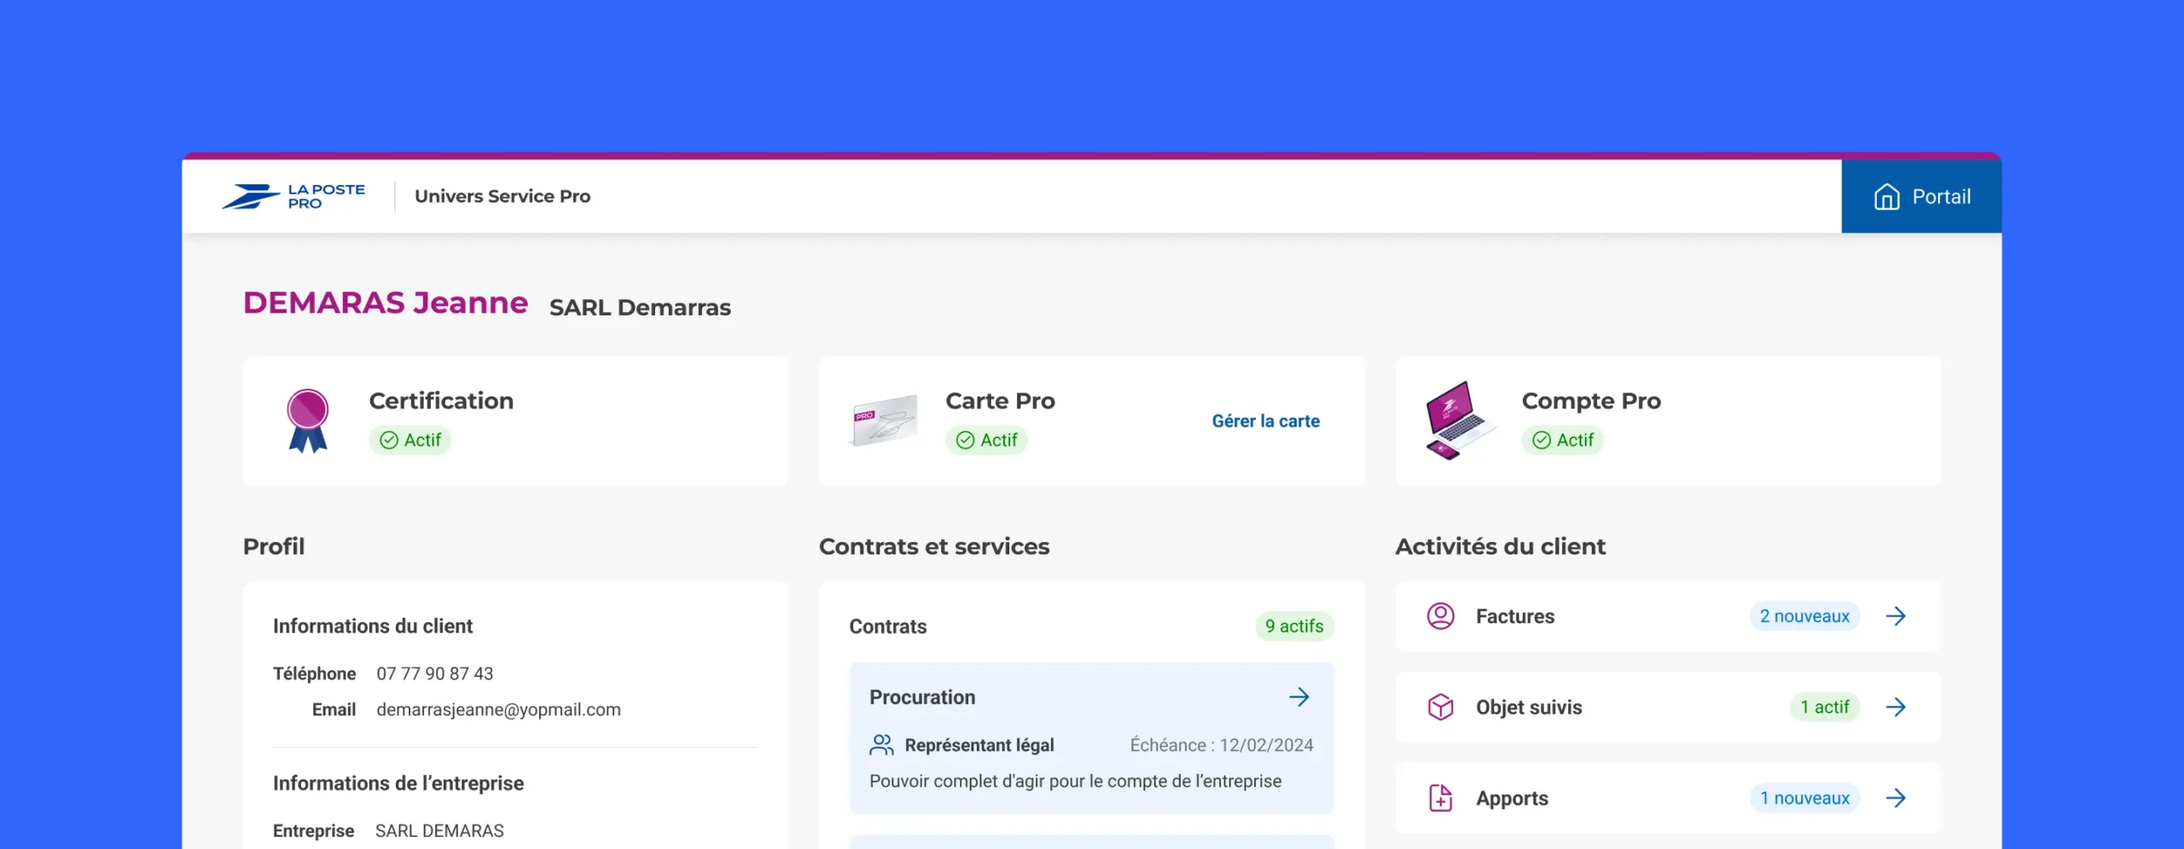
Task: Click the Informations du client heading
Action: point(373,627)
